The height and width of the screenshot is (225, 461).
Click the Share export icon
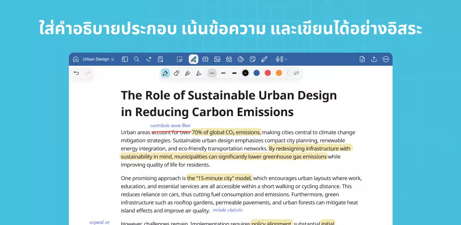(x=374, y=59)
